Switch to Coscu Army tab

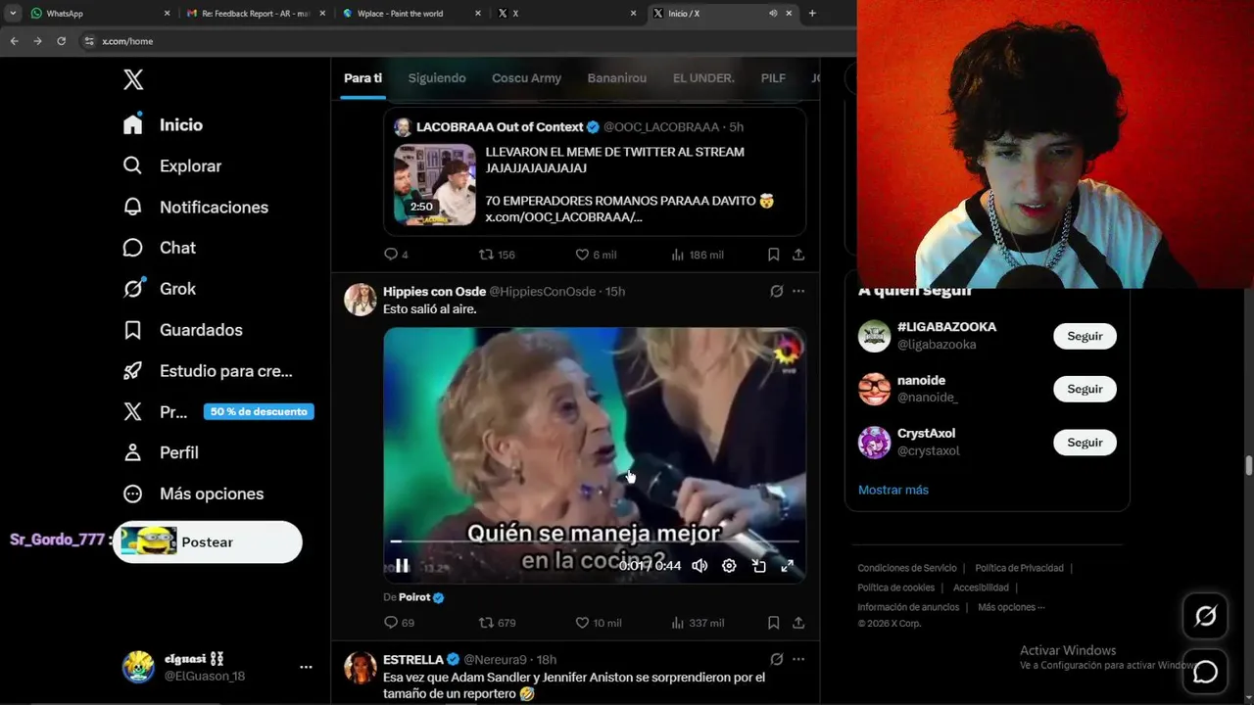(x=526, y=78)
